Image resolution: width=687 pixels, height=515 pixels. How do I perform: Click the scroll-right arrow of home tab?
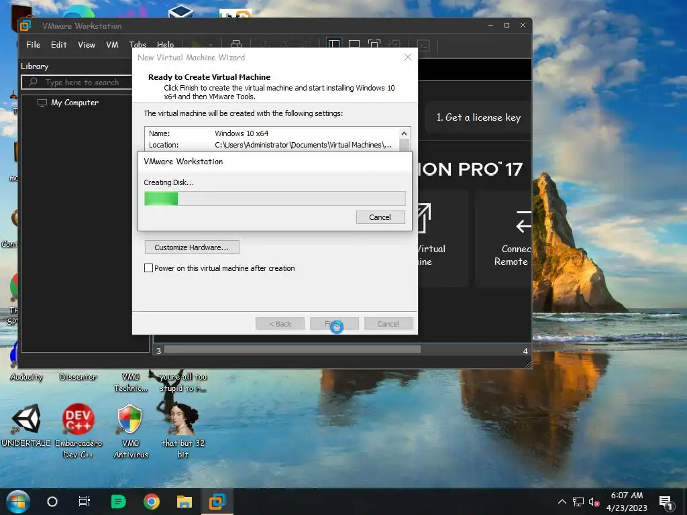[x=525, y=351]
